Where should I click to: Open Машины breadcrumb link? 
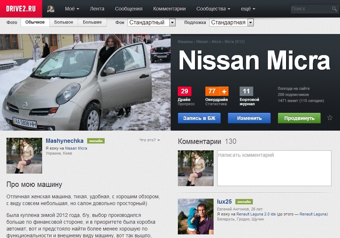(x=185, y=42)
